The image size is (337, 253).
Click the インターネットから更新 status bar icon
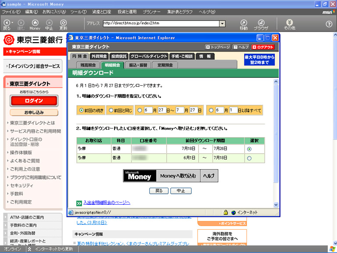pyautogui.click(x=29, y=249)
